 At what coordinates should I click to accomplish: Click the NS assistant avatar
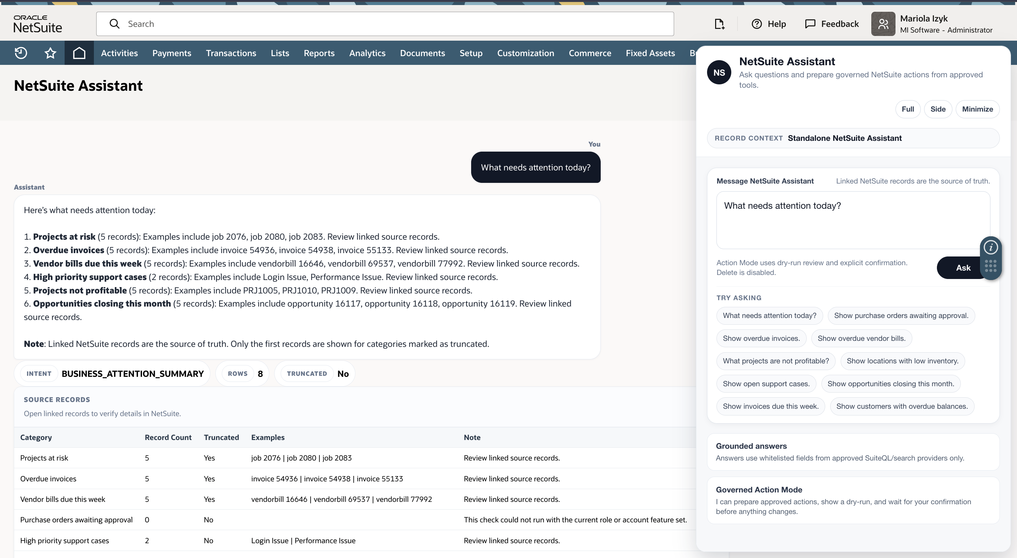point(719,72)
